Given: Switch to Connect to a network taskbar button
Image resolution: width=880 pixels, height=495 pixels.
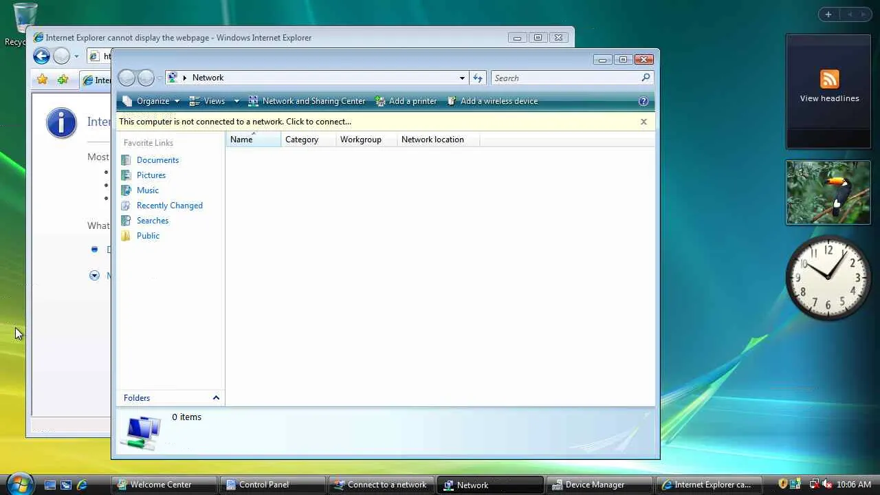Looking at the screenshot, I should (x=382, y=485).
